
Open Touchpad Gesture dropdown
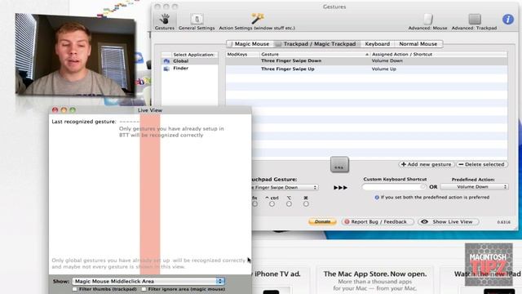(x=285, y=187)
